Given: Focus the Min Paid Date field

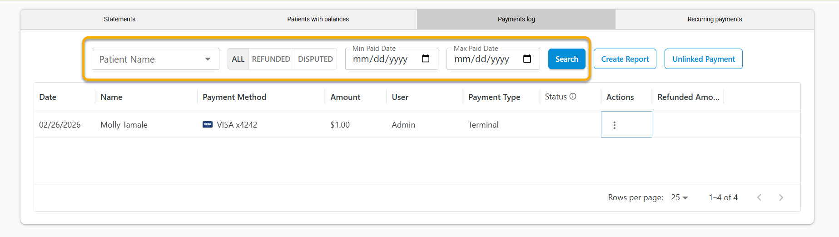Looking at the screenshot, I should [x=392, y=59].
